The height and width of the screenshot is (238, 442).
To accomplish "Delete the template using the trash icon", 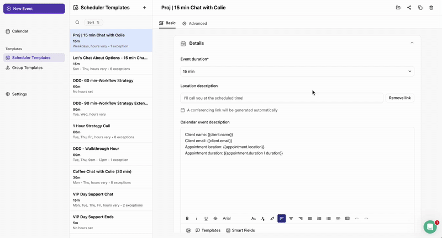I will [x=432, y=8].
